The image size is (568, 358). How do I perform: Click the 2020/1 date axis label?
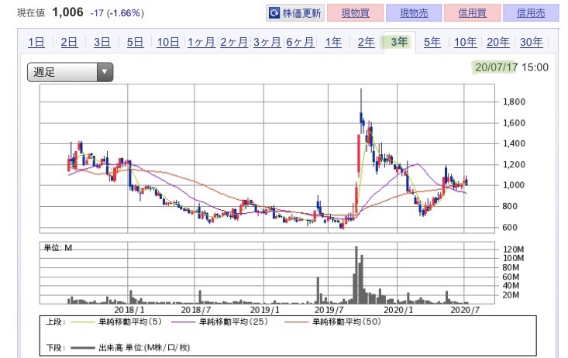click(398, 310)
